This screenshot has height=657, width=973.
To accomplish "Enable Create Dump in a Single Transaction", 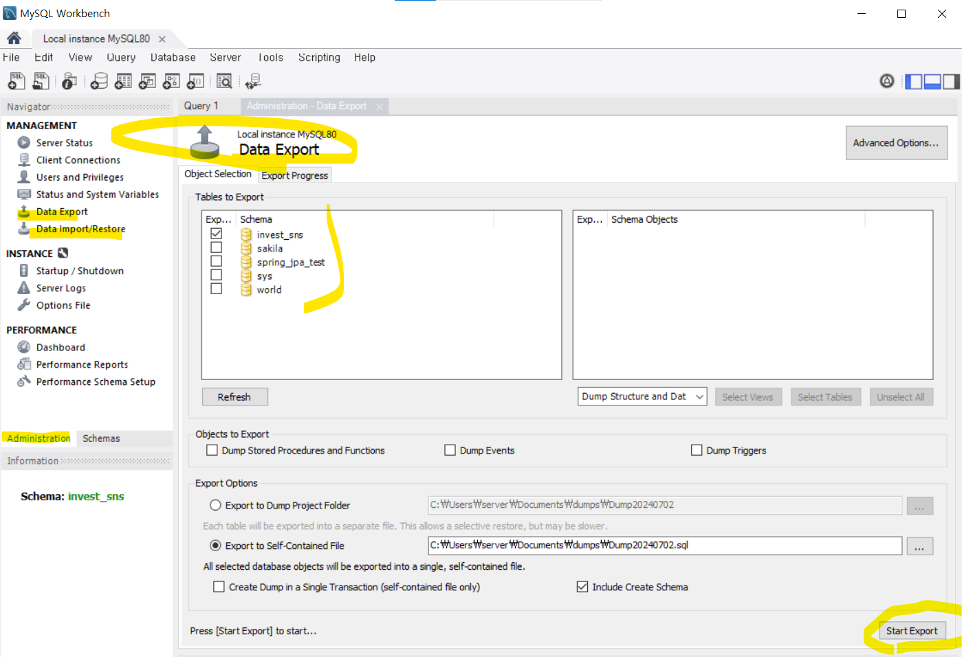I will (x=219, y=587).
